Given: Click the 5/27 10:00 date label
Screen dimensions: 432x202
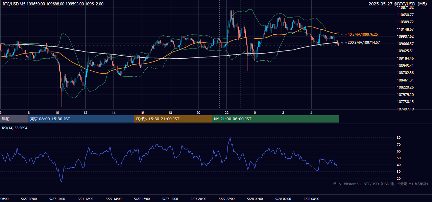Looking at the screenshot, I should [x=57, y=199].
